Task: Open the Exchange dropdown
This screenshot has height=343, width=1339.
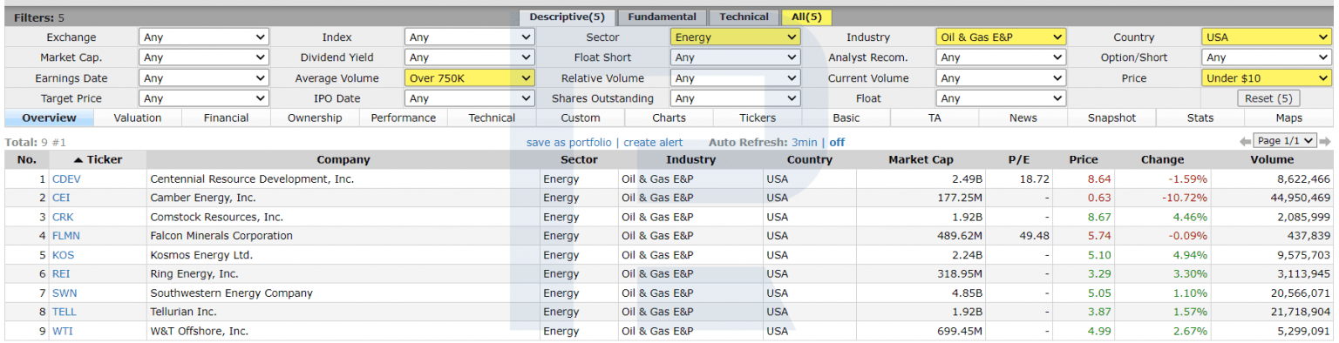Action: click(204, 37)
